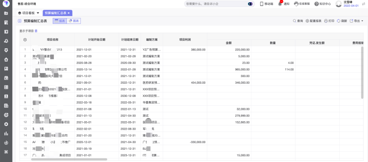Select end date cell 2030-12-08
Viewport: 368px width, 162px height.
coord(130,96)
